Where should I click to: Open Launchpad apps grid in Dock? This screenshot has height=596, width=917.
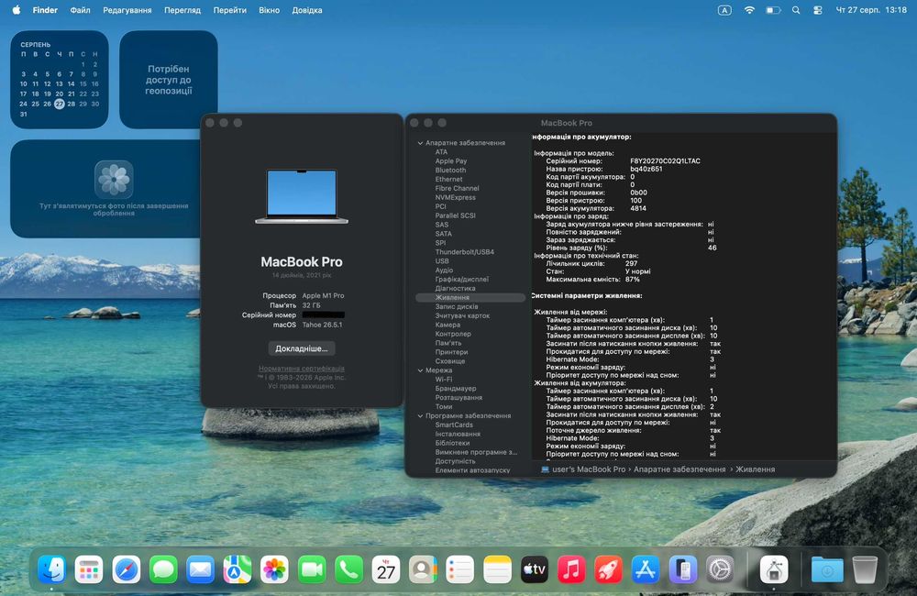coord(89,569)
